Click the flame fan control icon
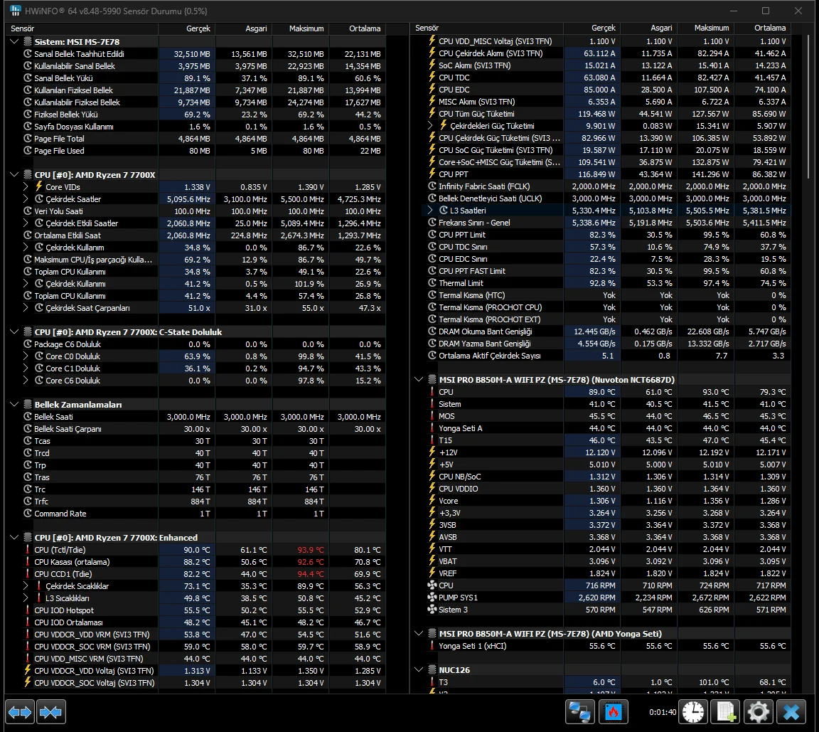 [x=614, y=711]
